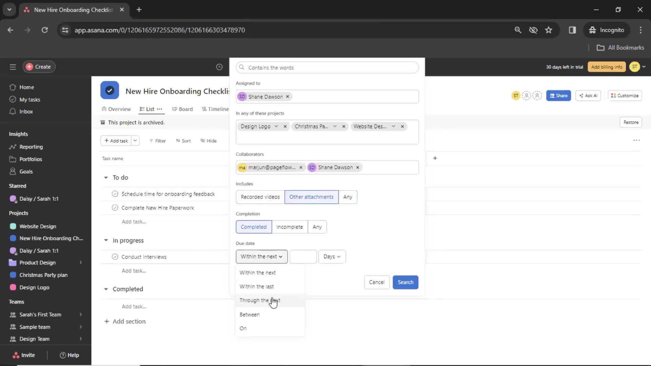The height and width of the screenshot is (366, 651).
Task: Open the recent history clock icon
Action: (x=219, y=67)
